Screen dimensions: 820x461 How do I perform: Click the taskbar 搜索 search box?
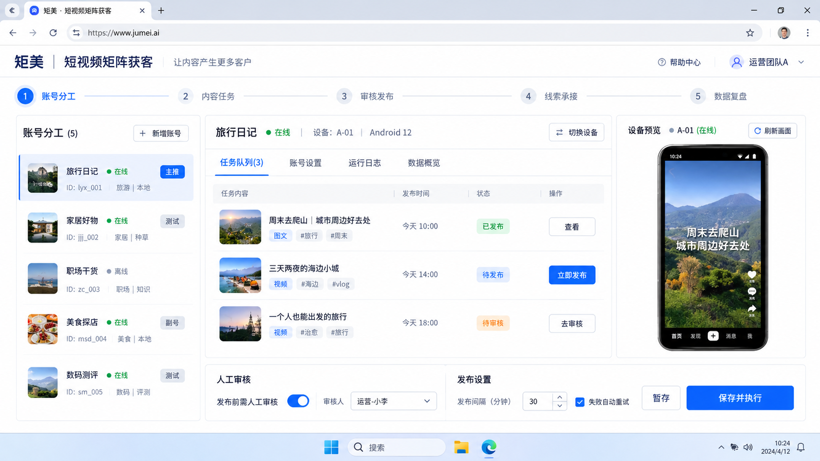click(396, 447)
